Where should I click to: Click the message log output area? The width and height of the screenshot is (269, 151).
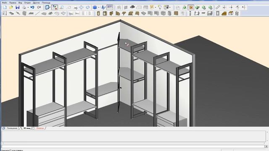(x=134, y=136)
